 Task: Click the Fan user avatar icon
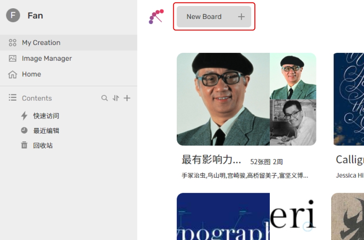click(x=13, y=16)
